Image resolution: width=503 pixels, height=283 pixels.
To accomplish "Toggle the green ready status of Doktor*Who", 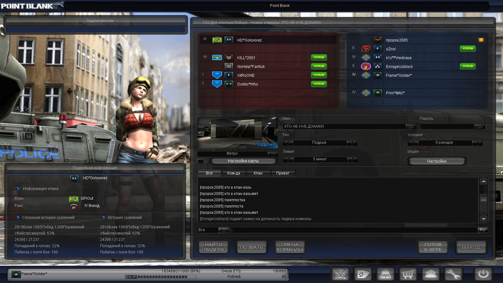I will click(x=319, y=84).
